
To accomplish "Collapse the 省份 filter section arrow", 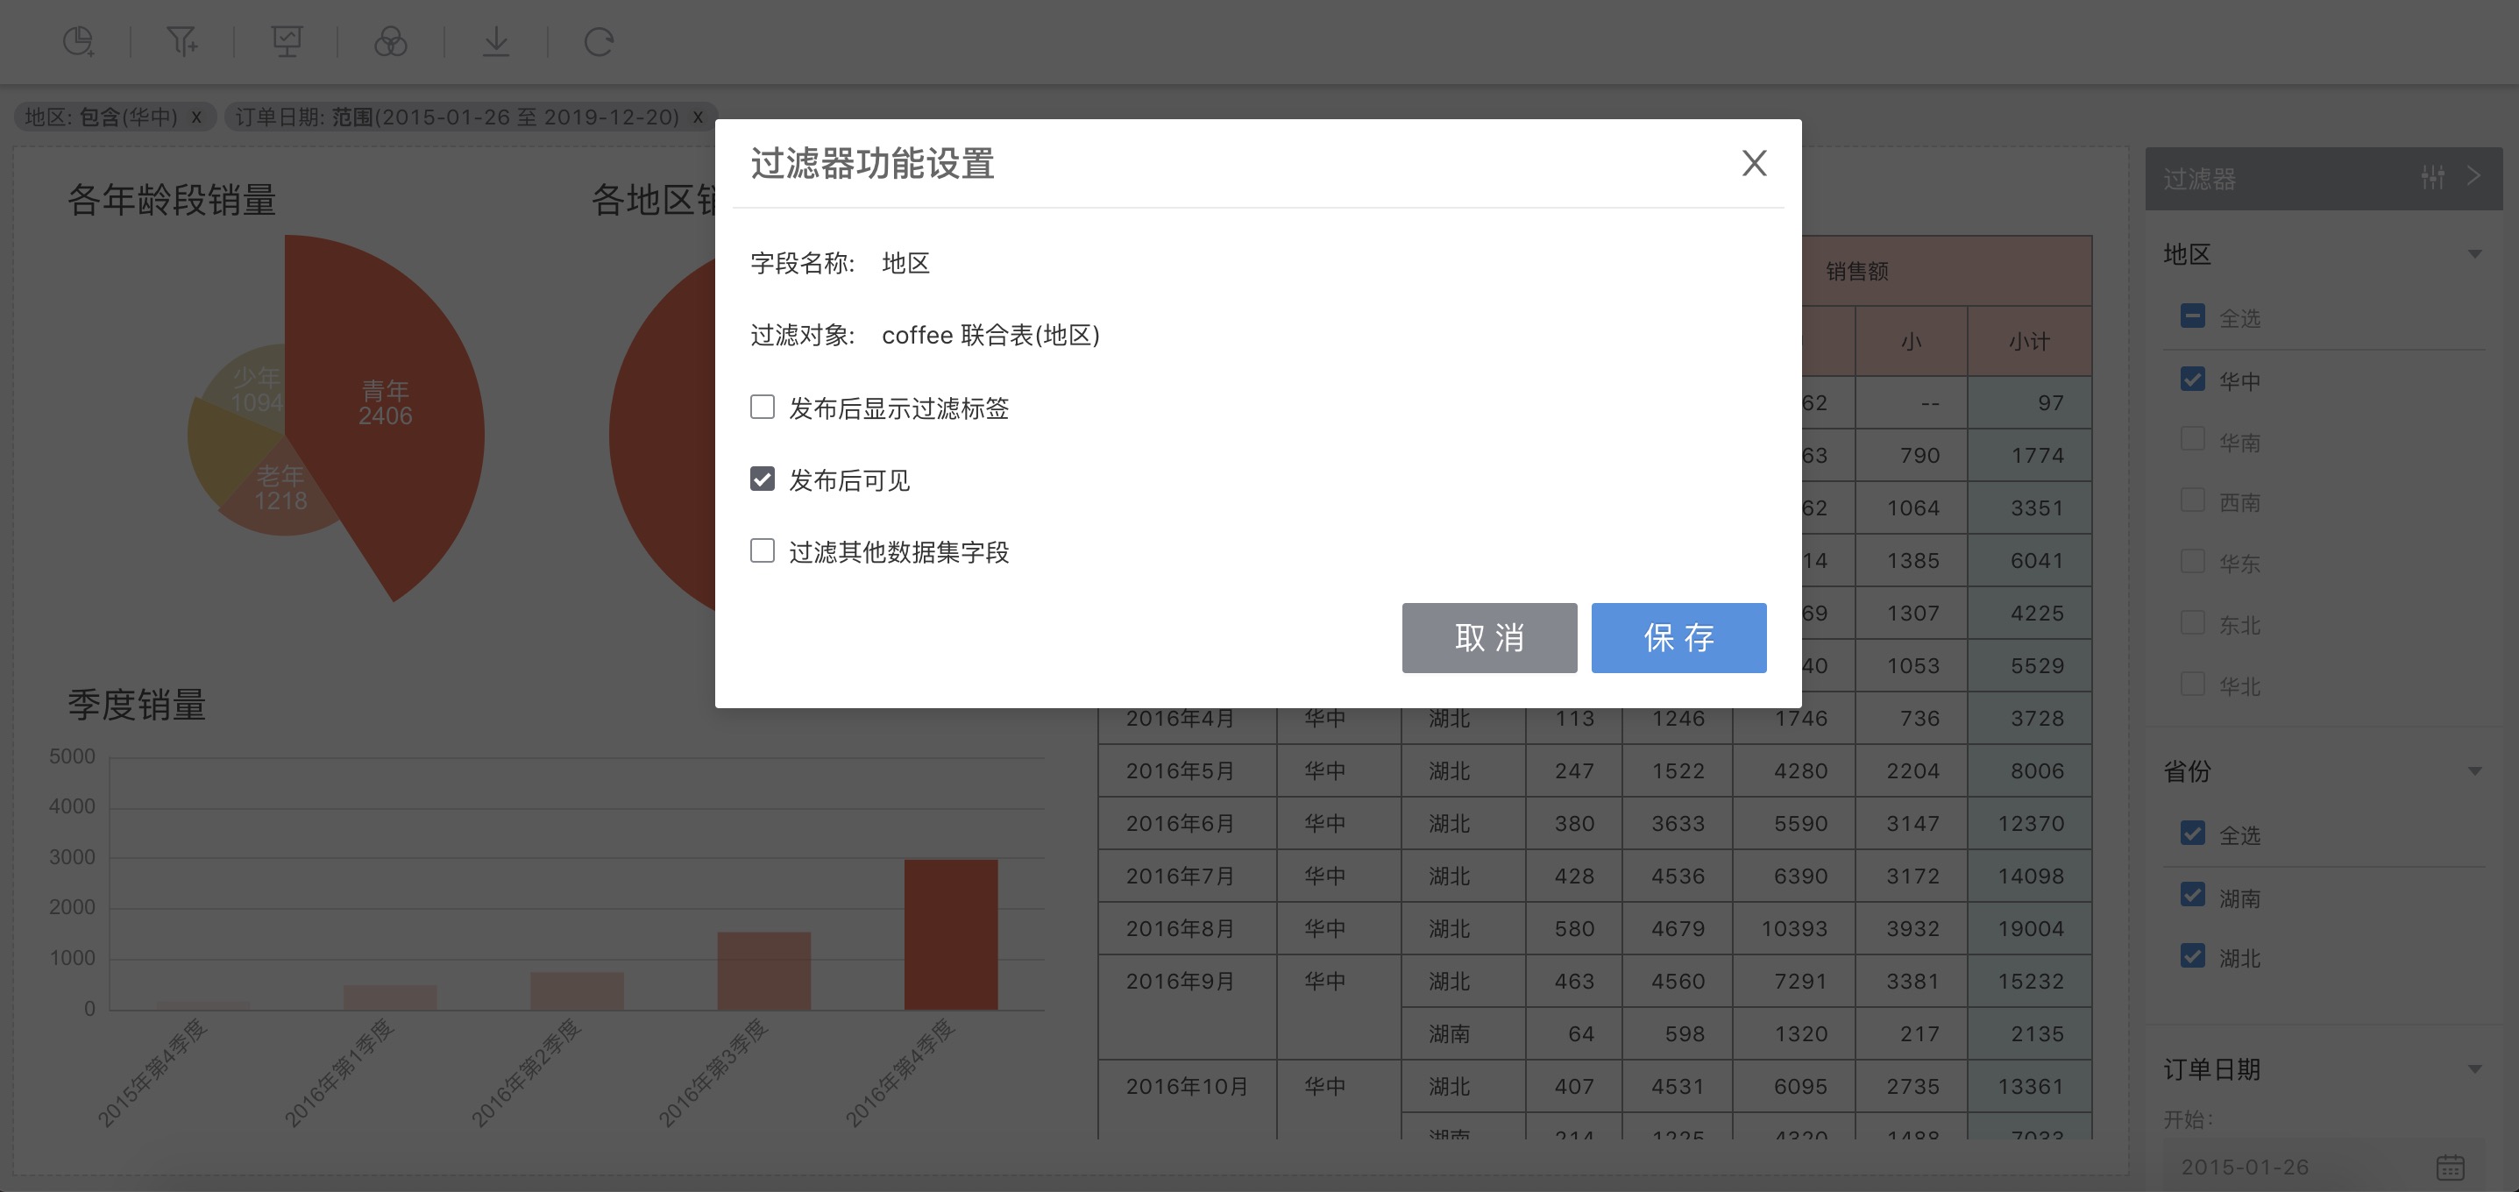I will [2474, 771].
